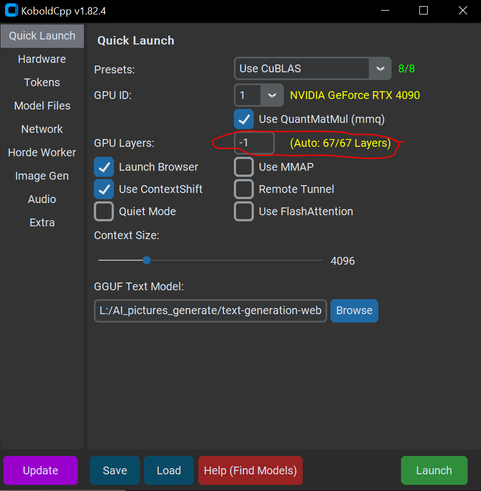
Task: Click the KoboldCpp app icon in title bar
Action: coord(11,11)
